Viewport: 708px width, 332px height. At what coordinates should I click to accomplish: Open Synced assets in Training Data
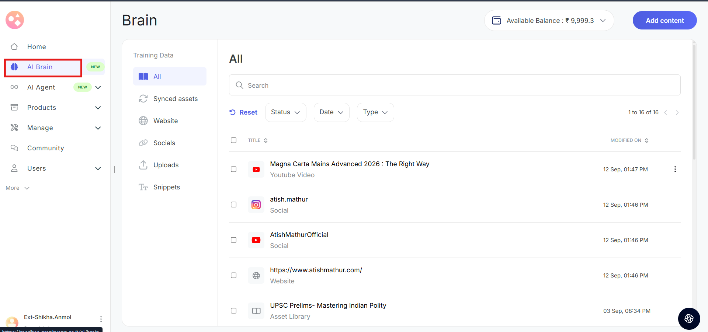click(175, 99)
